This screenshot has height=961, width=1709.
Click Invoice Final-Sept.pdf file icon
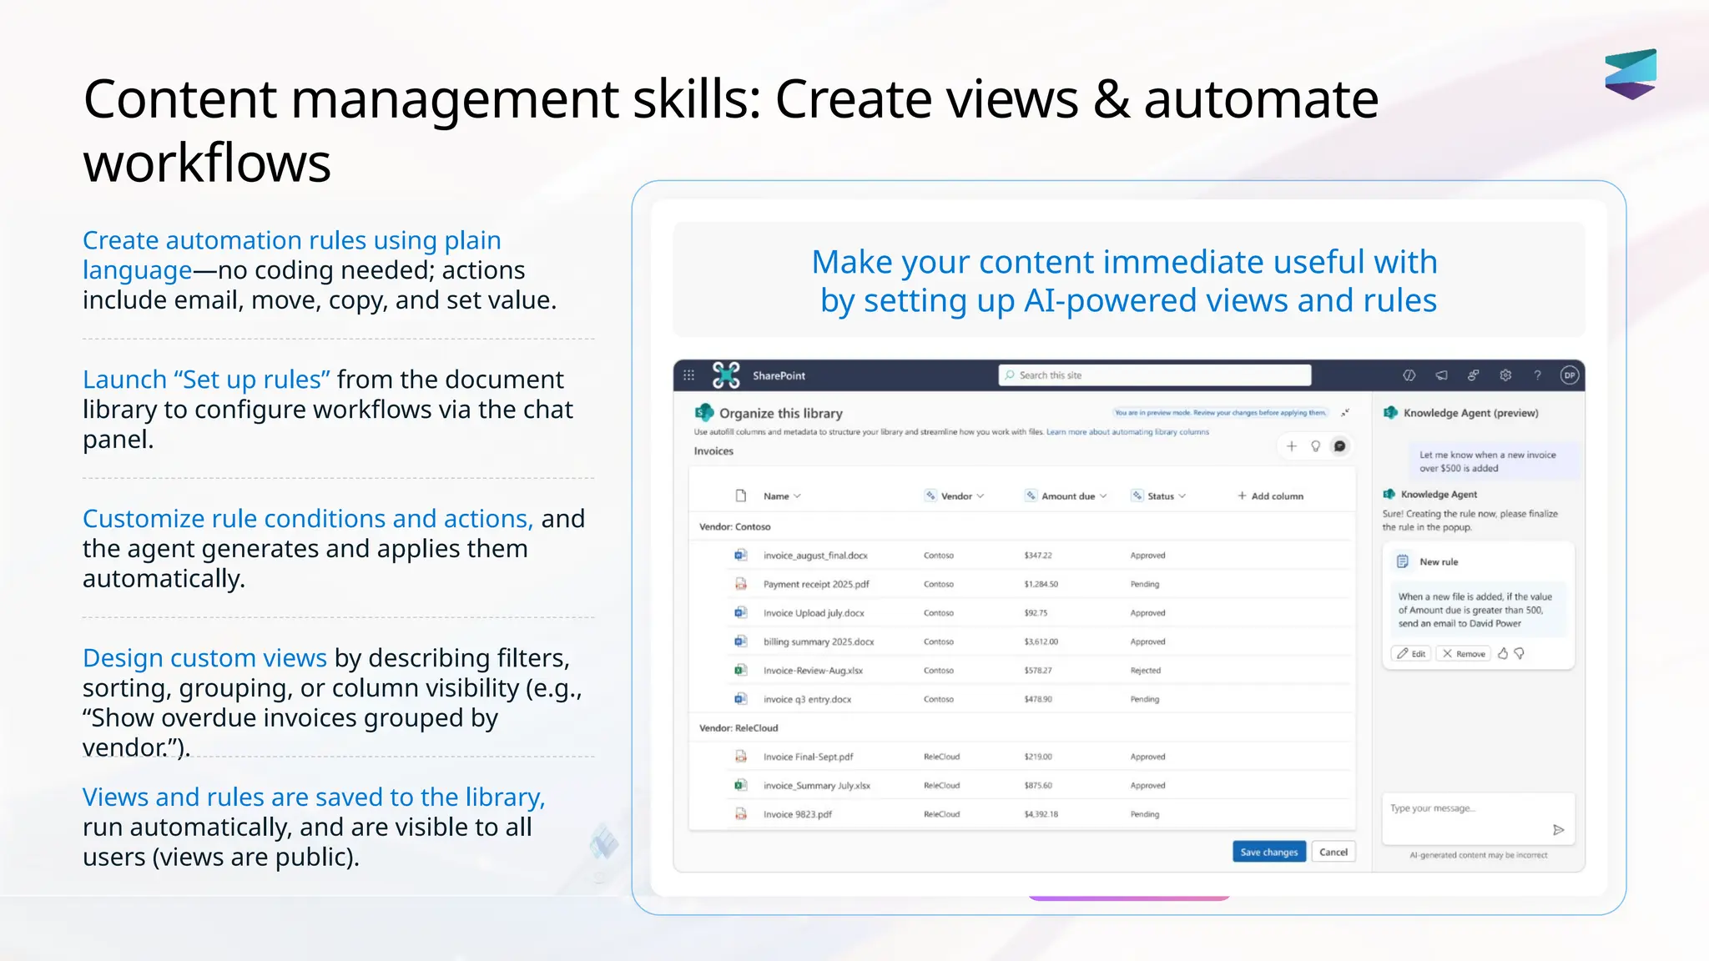click(x=740, y=757)
